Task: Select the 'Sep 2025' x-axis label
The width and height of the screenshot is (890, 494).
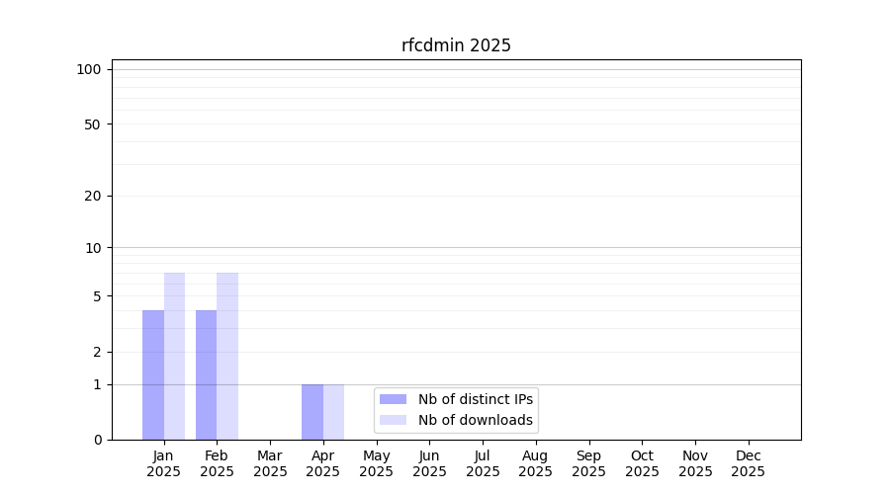Action: [588, 463]
